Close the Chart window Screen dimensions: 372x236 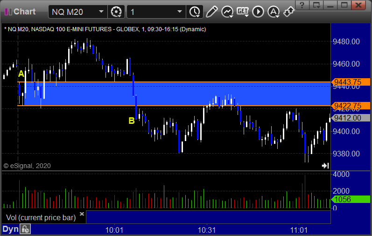tap(358, 5)
